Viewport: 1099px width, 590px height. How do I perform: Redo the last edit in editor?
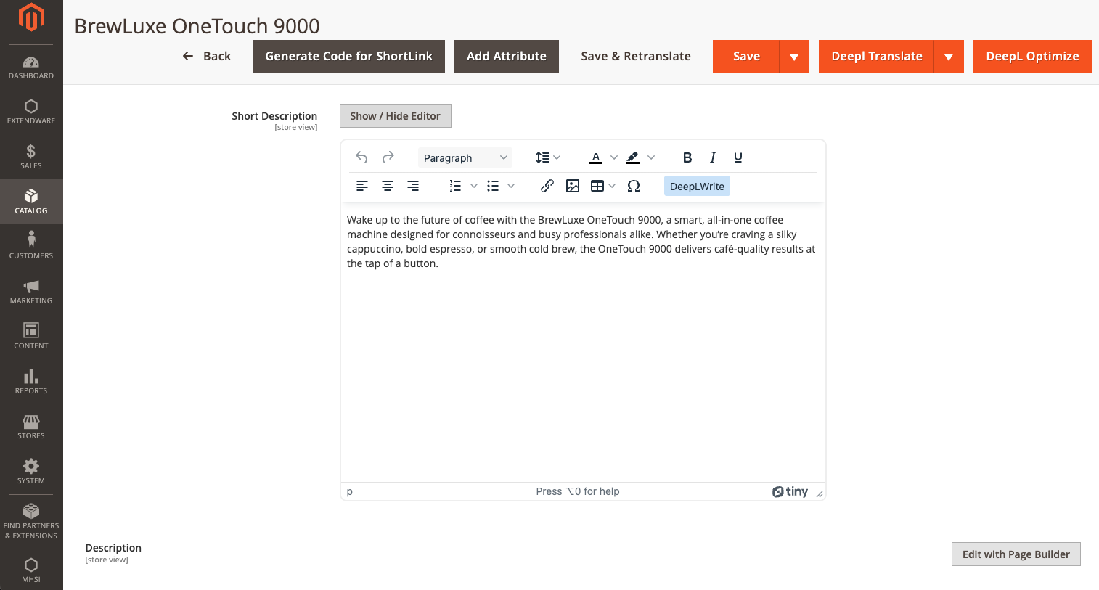click(x=388, y=157)
